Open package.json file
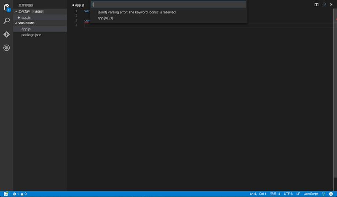Viewport: 337px width, 197px height. click(40, 35)
